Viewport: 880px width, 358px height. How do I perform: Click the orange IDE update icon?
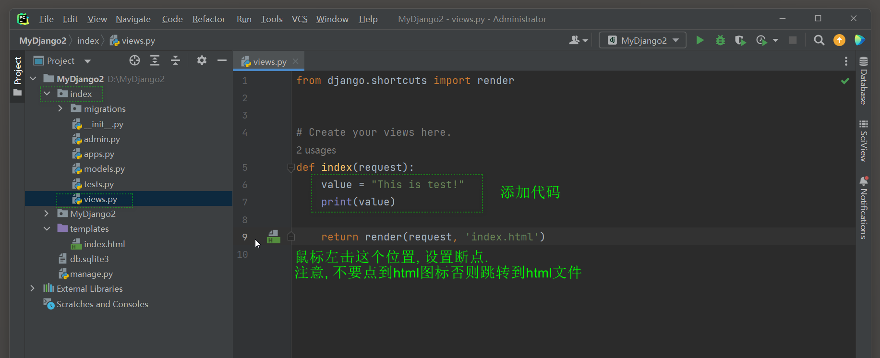(839, 40)
